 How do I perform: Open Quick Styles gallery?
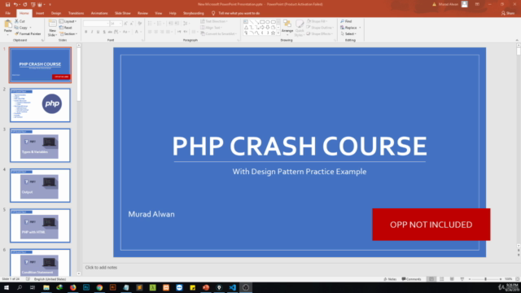pos(300,28)
